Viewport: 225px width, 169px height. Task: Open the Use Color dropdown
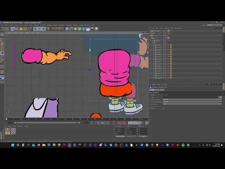pos(192,104)
